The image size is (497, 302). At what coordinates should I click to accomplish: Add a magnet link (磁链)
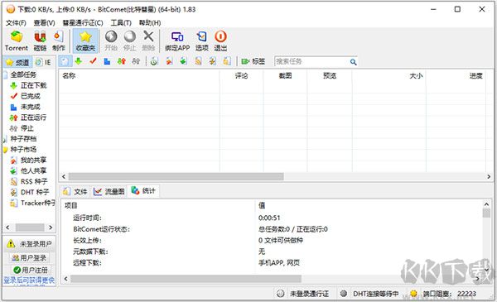[x=40, y=41]
